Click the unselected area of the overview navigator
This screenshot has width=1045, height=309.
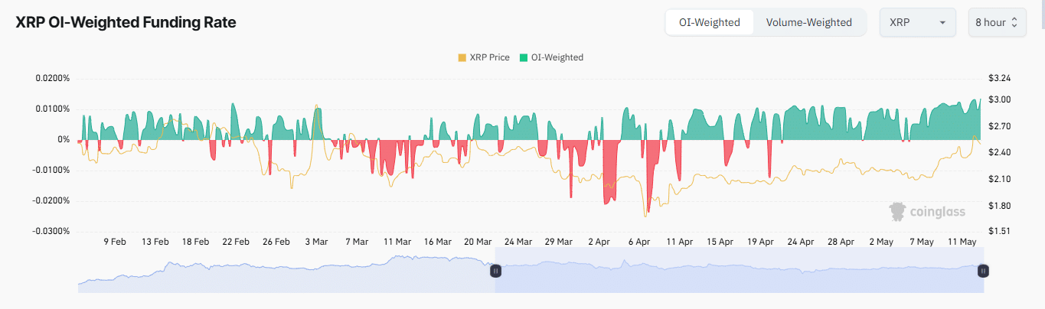click(x=286, y=270)
